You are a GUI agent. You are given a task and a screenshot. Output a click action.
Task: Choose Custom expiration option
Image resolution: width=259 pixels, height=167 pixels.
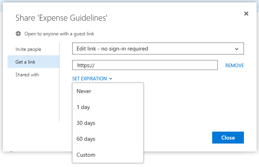(x=86, y=155)
